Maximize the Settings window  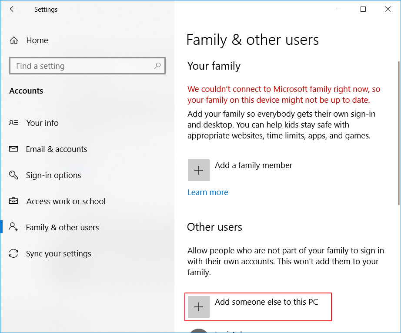pos(363,9)
